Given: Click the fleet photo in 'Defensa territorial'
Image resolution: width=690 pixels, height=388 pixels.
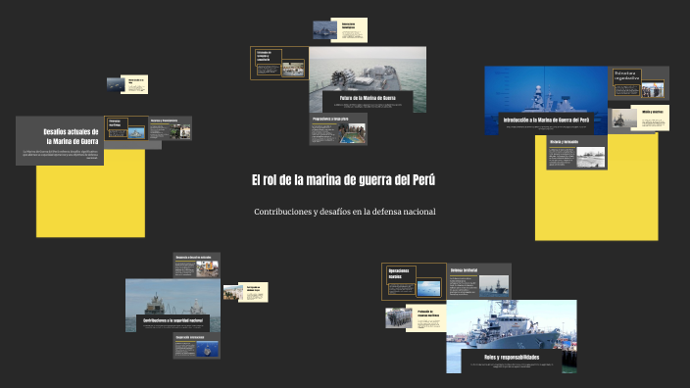Looking at the screenshot, I should (494, 285).
